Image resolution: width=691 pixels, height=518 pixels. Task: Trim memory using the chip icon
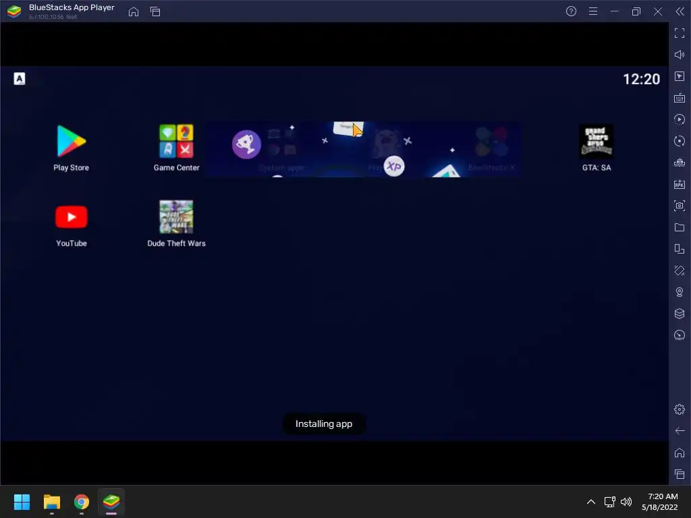(680, 163)
